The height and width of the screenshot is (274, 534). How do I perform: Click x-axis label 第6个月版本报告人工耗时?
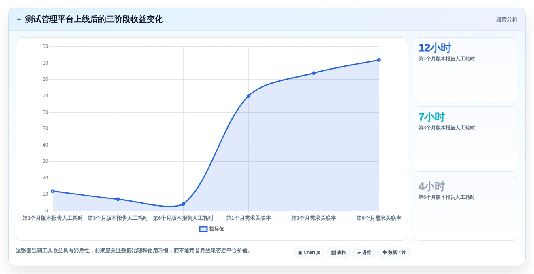(183, 218)
